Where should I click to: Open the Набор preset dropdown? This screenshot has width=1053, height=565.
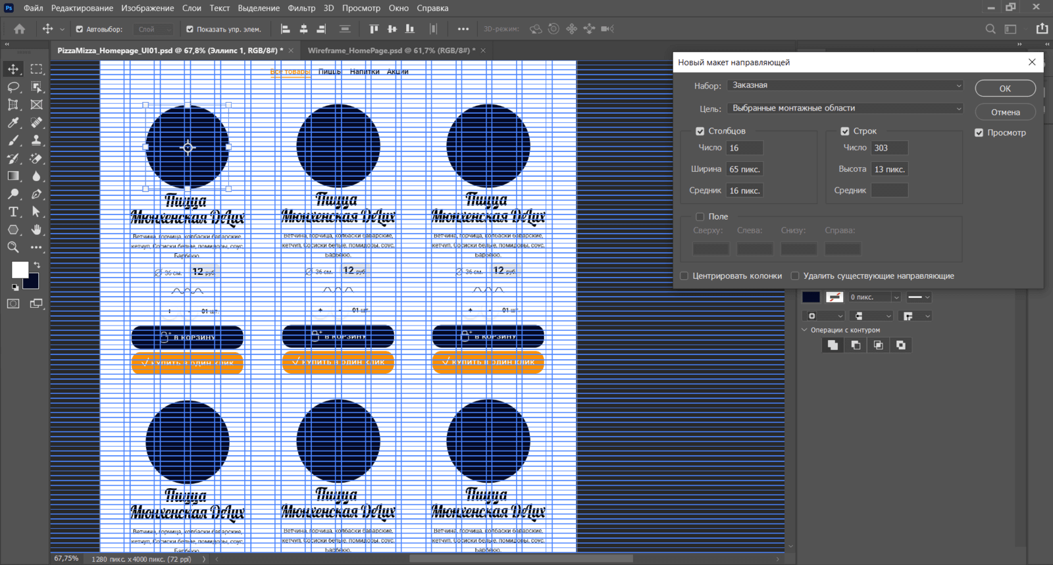click(x=846, y=86)
